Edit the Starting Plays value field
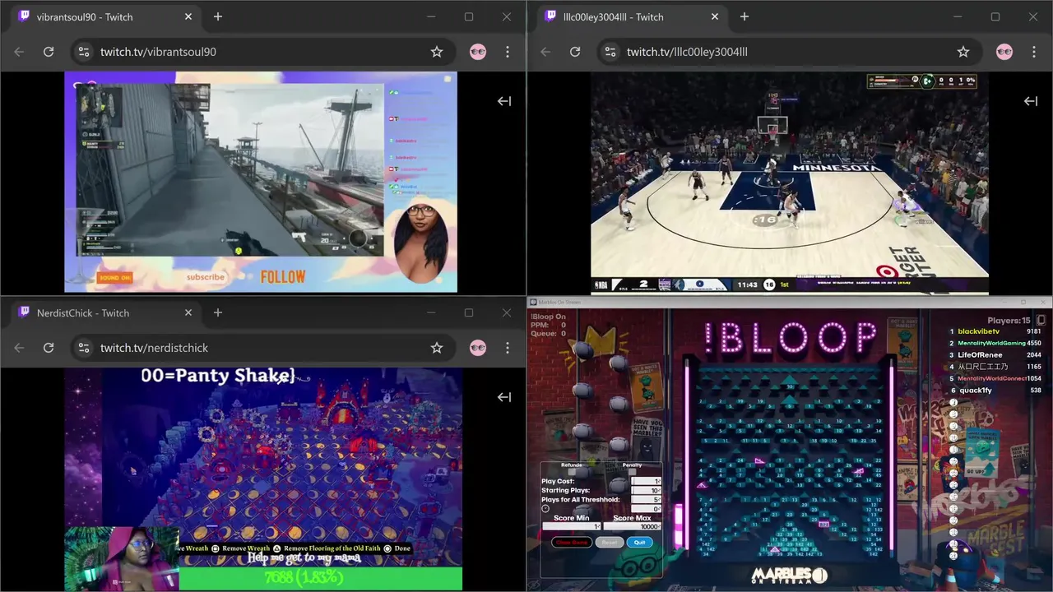Screen dimensions: 1053x592 [646, 490]
